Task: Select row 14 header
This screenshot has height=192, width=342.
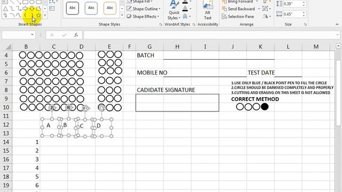Action: click(x=6, y=142)
